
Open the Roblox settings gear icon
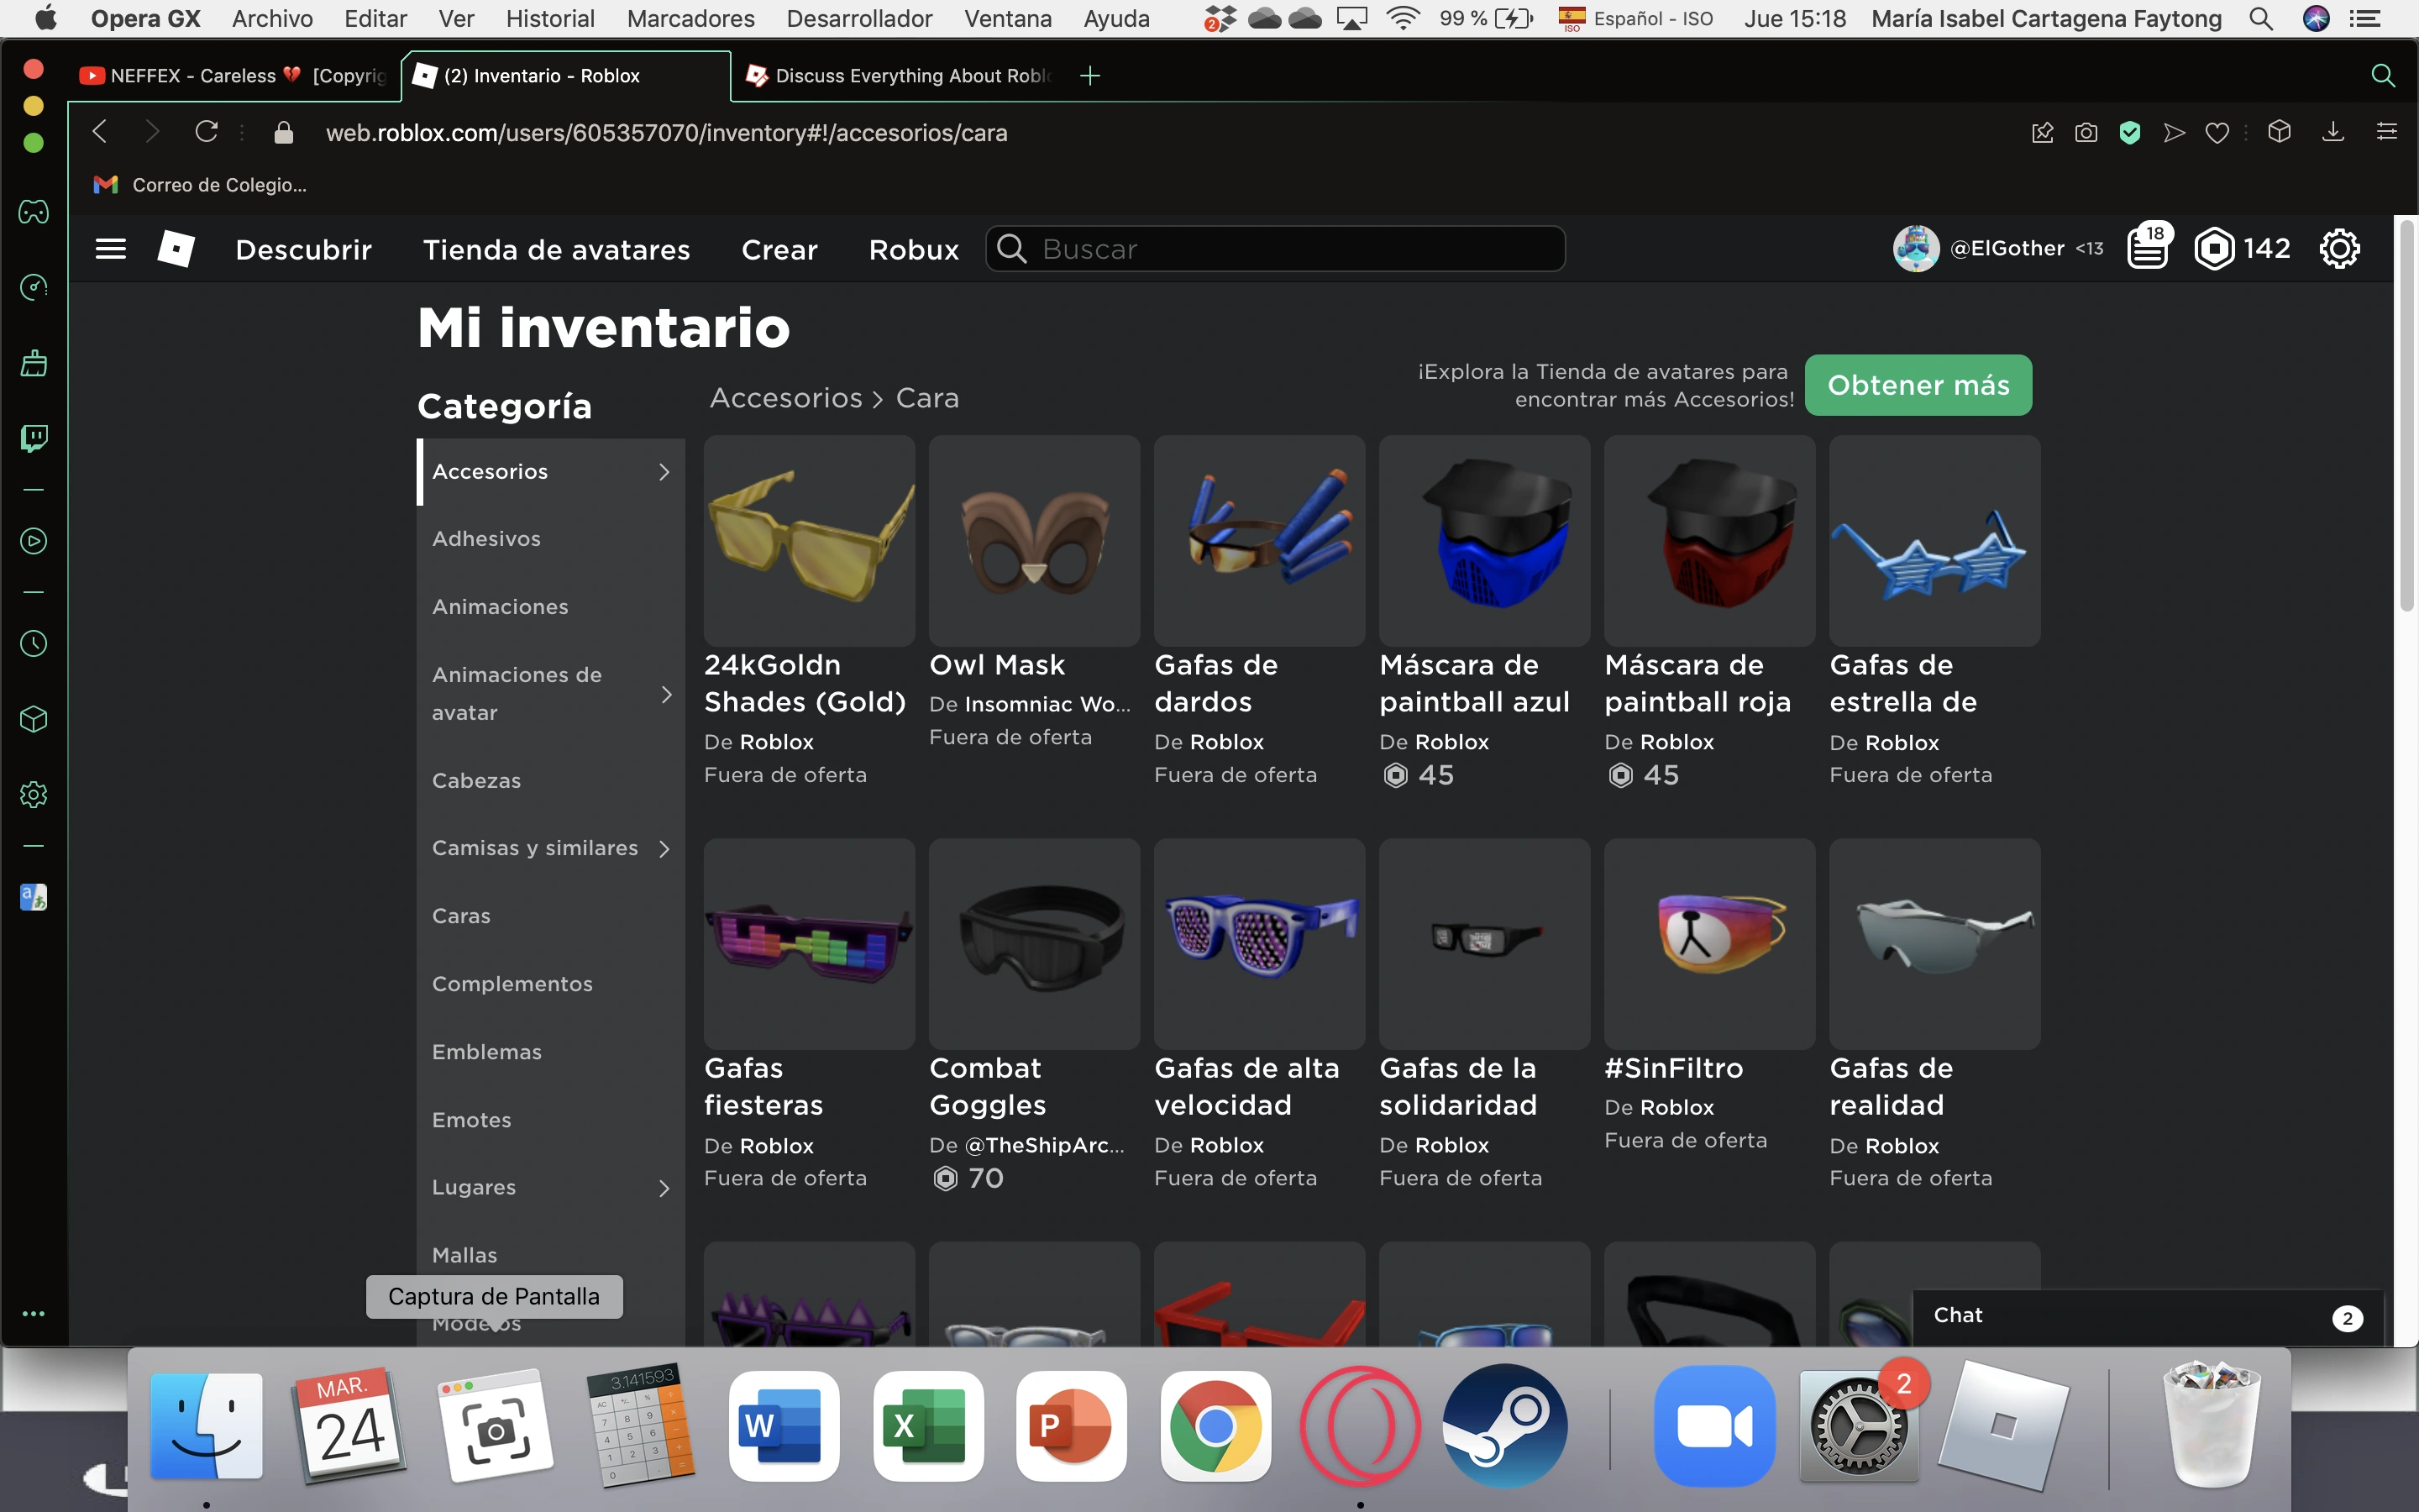[x=2339, y=248]
